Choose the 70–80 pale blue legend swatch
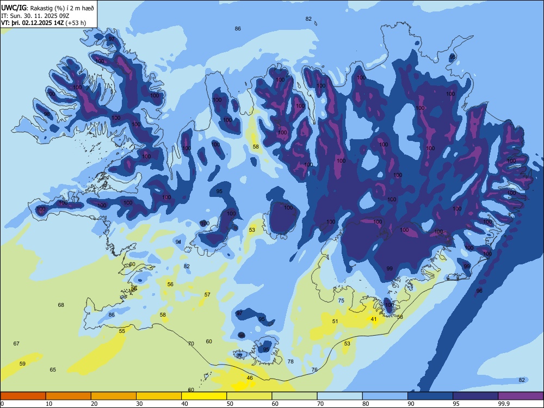544x408 pixels. click(339, 396)
